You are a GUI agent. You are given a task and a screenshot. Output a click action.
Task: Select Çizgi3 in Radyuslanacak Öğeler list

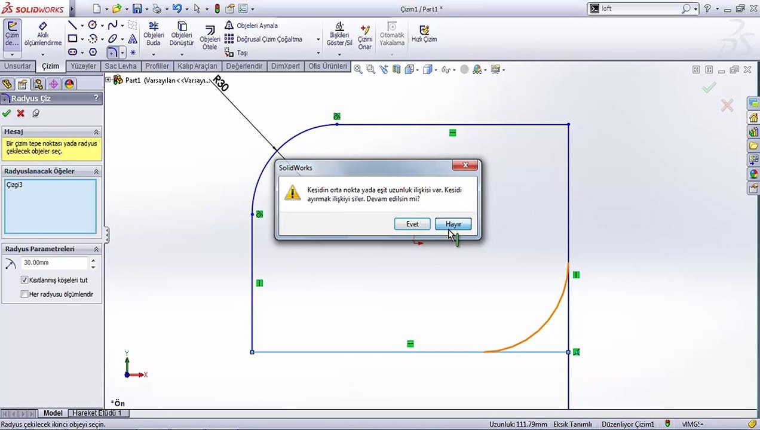coord(14,185)
